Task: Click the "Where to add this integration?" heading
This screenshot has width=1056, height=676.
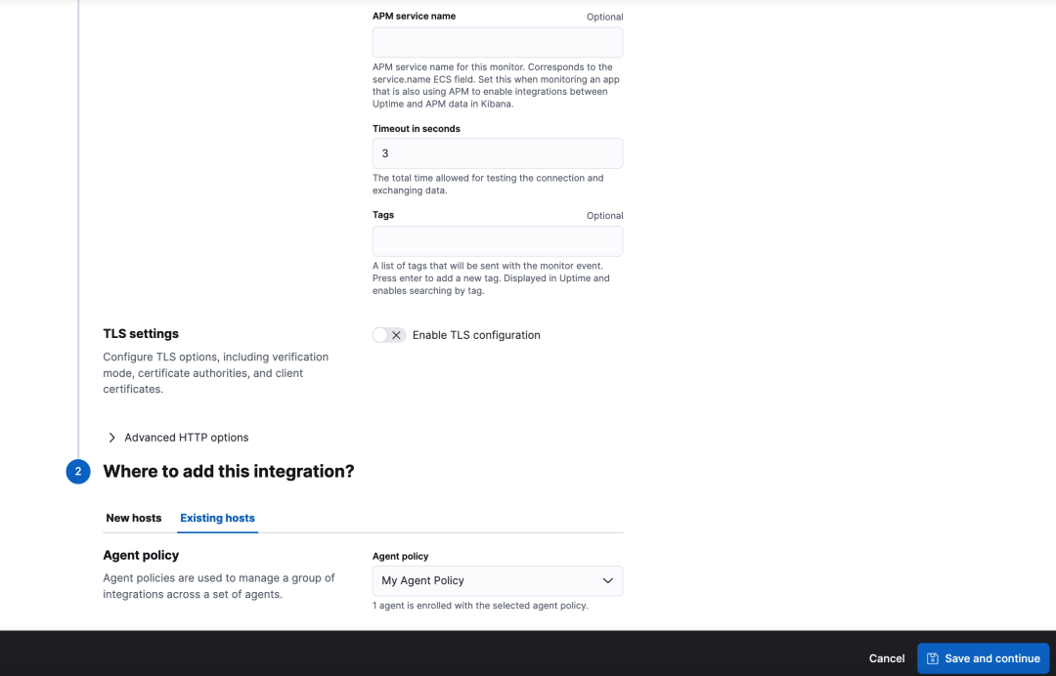Action: point(229,472)
